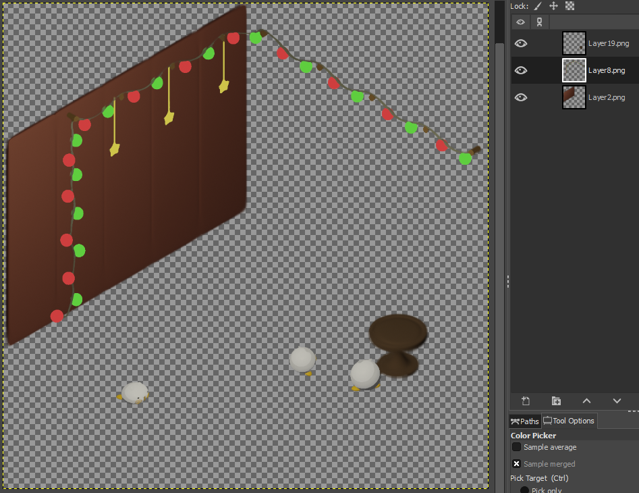The height and width of the screenshot is (493, 639).
Task: Create a new layer group
Action: coord(556,401)
